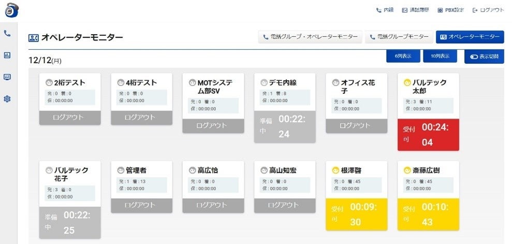Toggle the 表示切替 display switch
This screenshot has width=512, height=244.
point(484,56)
